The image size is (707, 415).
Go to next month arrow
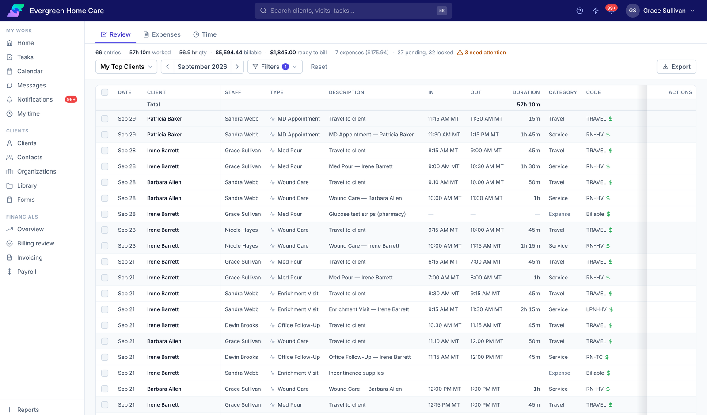(237, 67)
